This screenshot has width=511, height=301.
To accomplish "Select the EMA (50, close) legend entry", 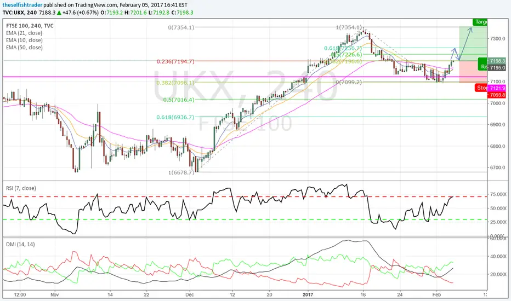I will tap(24, 47).
